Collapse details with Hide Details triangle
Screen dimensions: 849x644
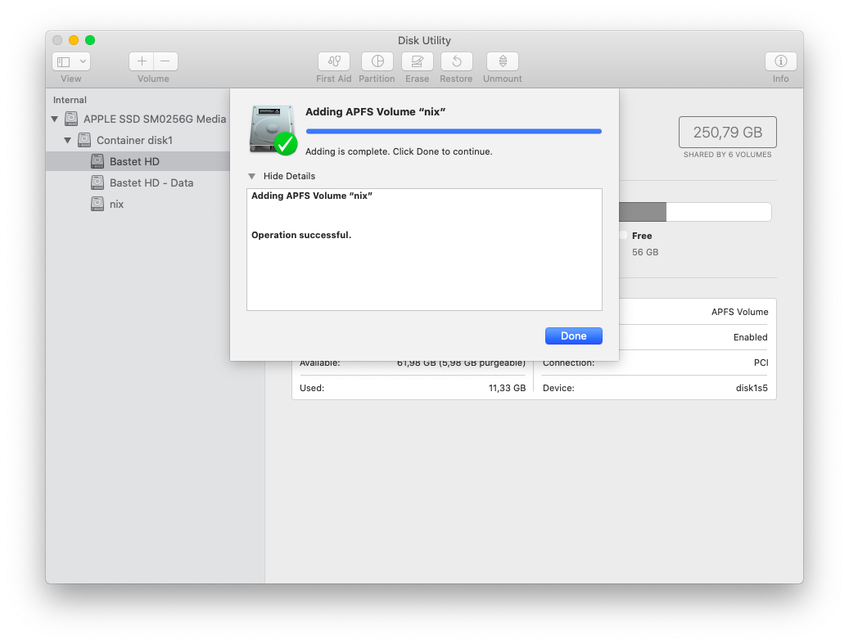pyautogui.click(x=252, y=177)
